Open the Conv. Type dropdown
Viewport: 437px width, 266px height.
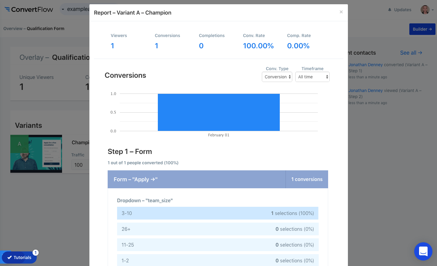point(277,77)
